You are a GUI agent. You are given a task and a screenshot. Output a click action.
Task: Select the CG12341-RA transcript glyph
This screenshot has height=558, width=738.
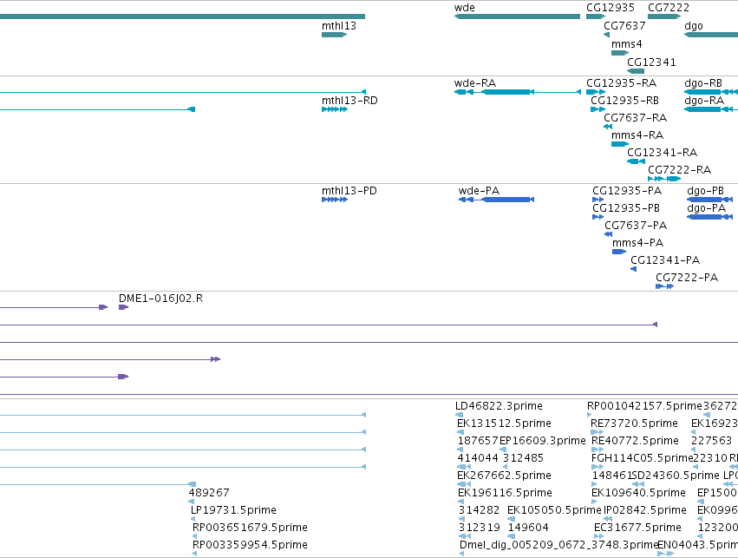coord(636,161)
